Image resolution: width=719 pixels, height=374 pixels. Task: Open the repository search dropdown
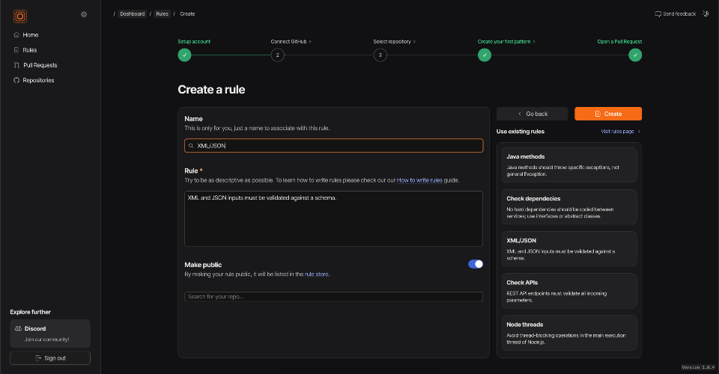[333, 297]
